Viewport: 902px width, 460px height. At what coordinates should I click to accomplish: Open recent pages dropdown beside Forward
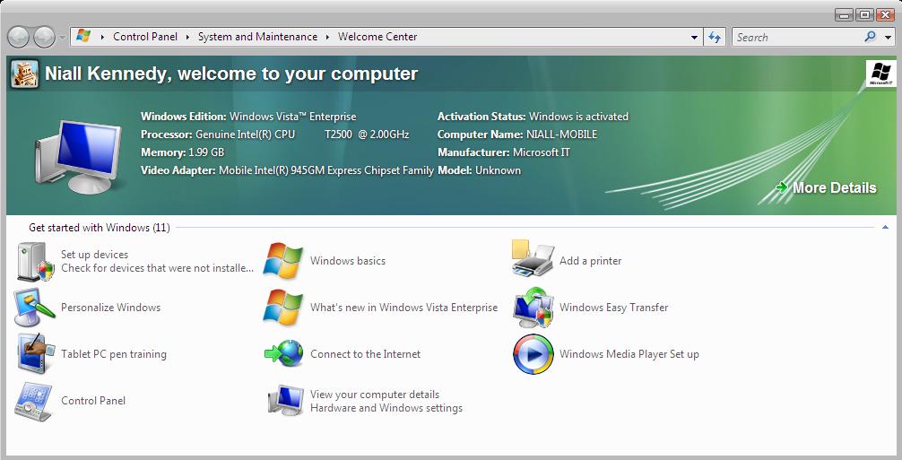tap(62, 38)
